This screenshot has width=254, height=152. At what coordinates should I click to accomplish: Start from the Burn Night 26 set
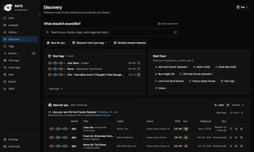point(164,74)
